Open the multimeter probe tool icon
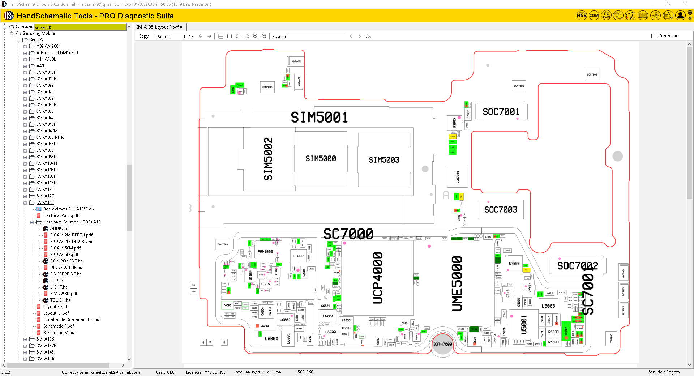Viewport: 694px width, 376px height. click(630, 16)
